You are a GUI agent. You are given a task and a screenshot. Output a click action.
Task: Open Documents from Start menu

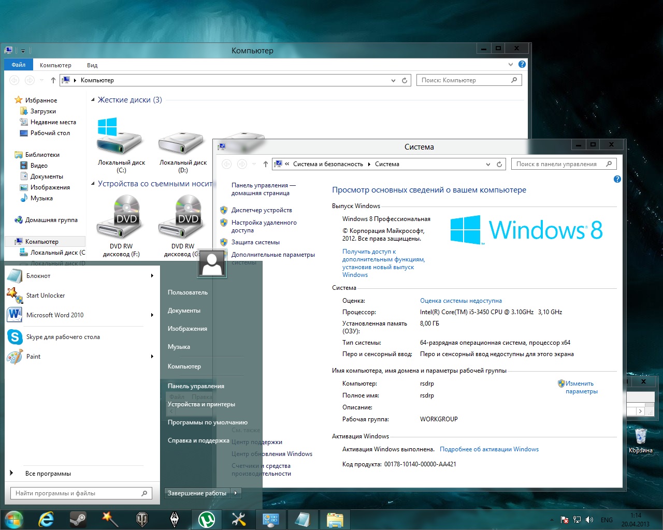(x=184, y=311)
